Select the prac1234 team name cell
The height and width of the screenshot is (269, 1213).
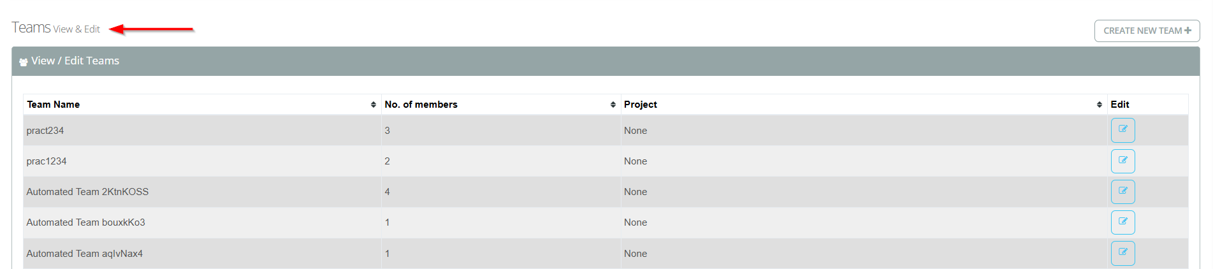tap(47, 161)
